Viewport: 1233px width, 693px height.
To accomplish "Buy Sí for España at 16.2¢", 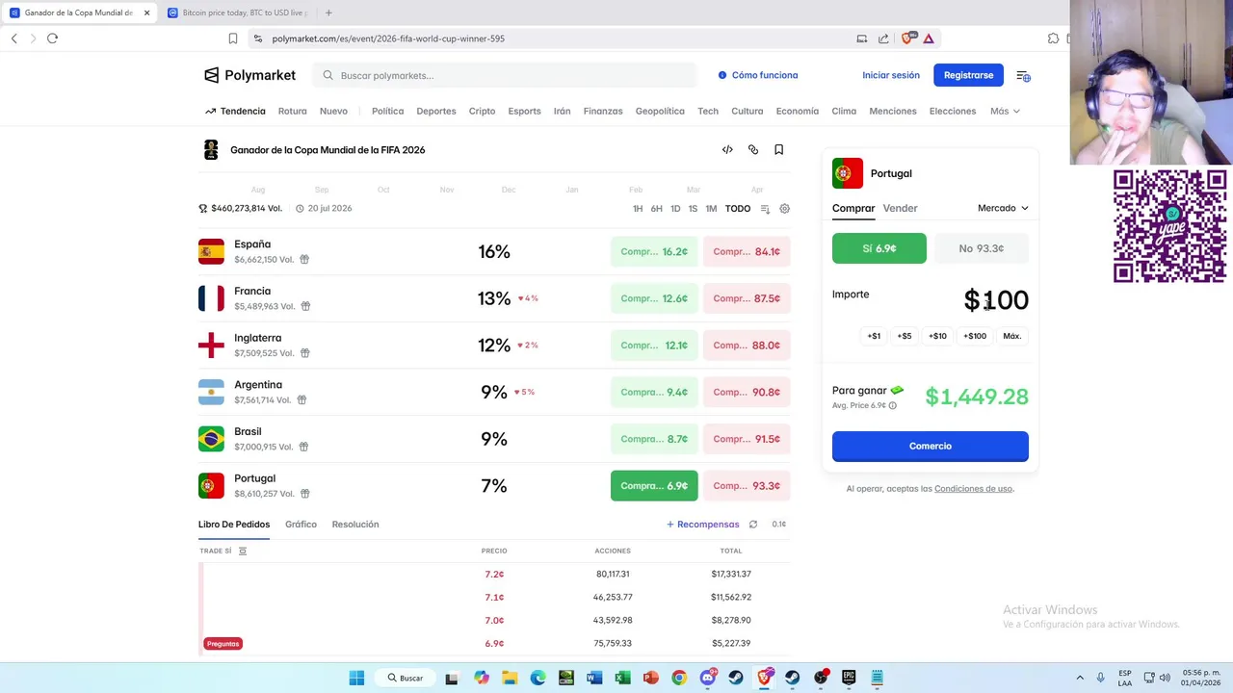I will point(654,252).
